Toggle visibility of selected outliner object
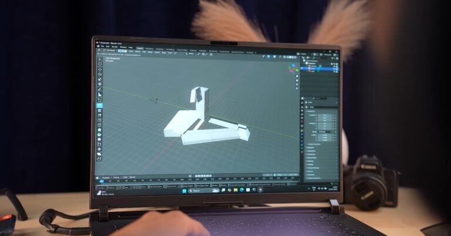Screen dimensions: 451x236 point(334,69)
